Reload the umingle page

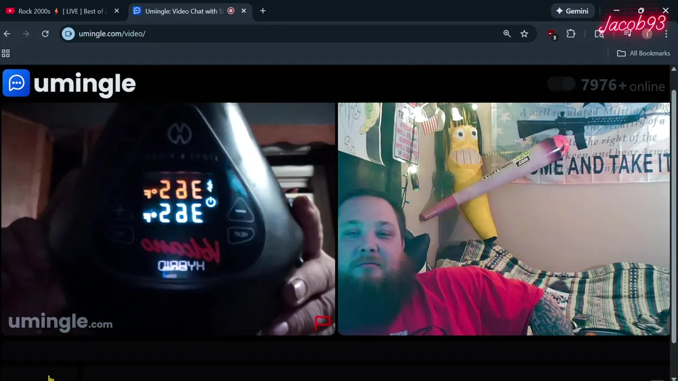[x=45, y=33]
